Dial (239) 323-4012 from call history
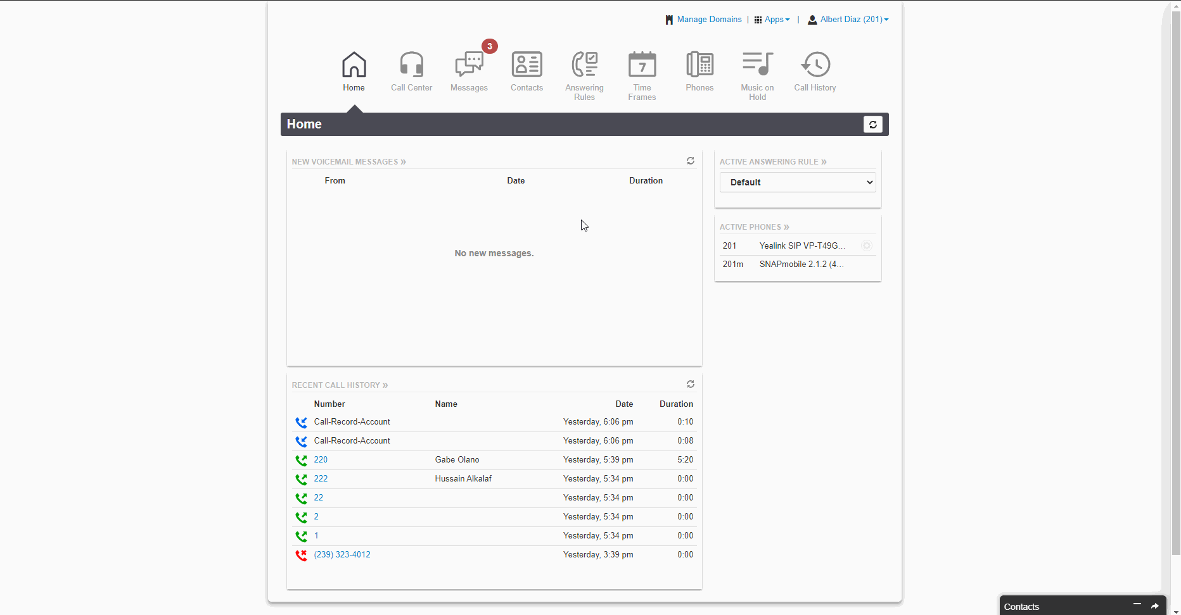This screenshot has width=1181, height=615. [x=342, y=555]
